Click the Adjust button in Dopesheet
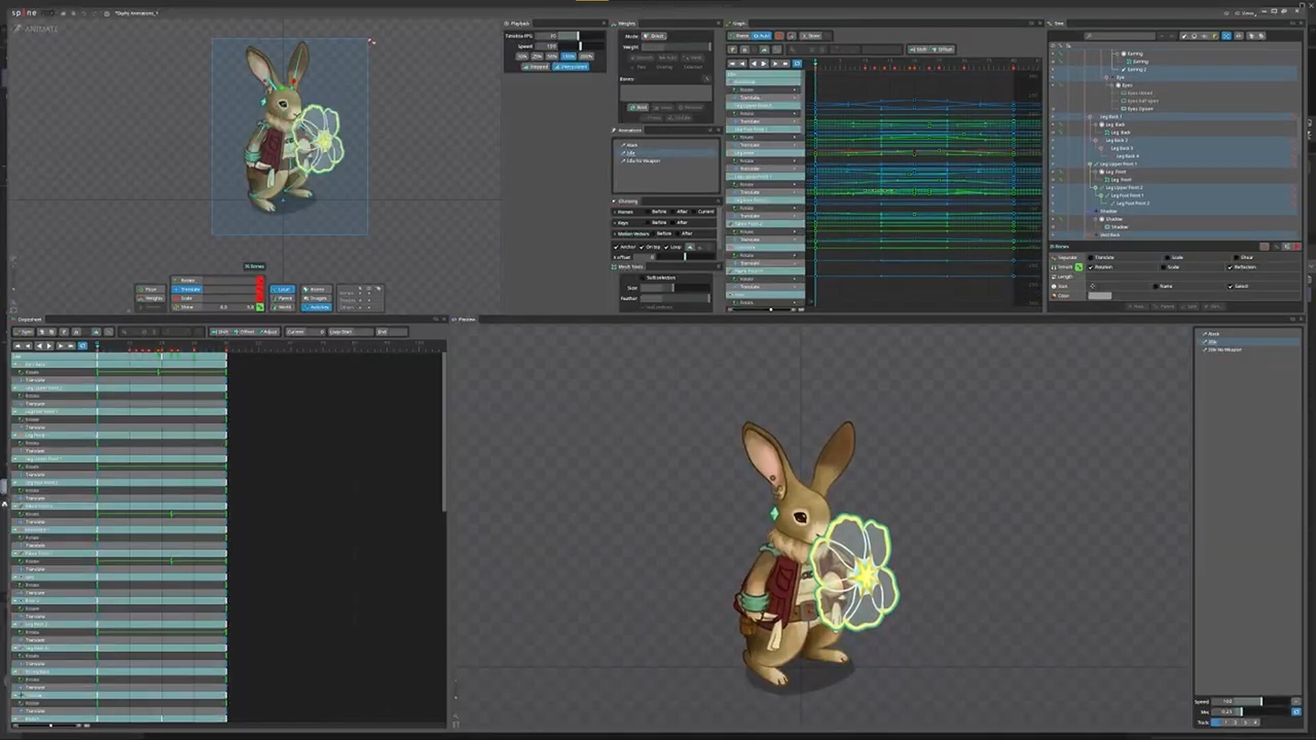 point(269,332)
